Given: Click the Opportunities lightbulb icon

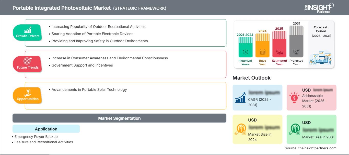Looking at the screenshot, I should (x=28, y=93).
